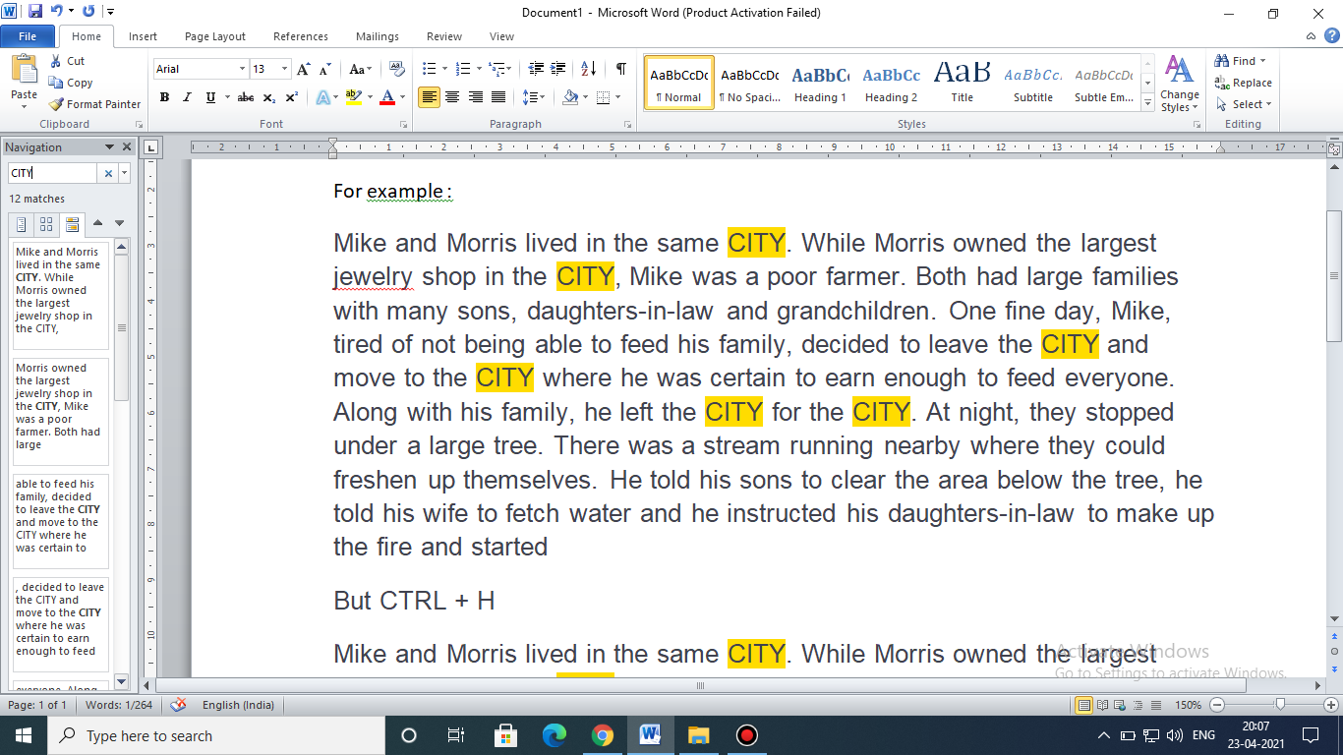The height and width of the screenshot is (755, 1343).
Task: Cut the selection with scissors icon
Action: [66, 61]
